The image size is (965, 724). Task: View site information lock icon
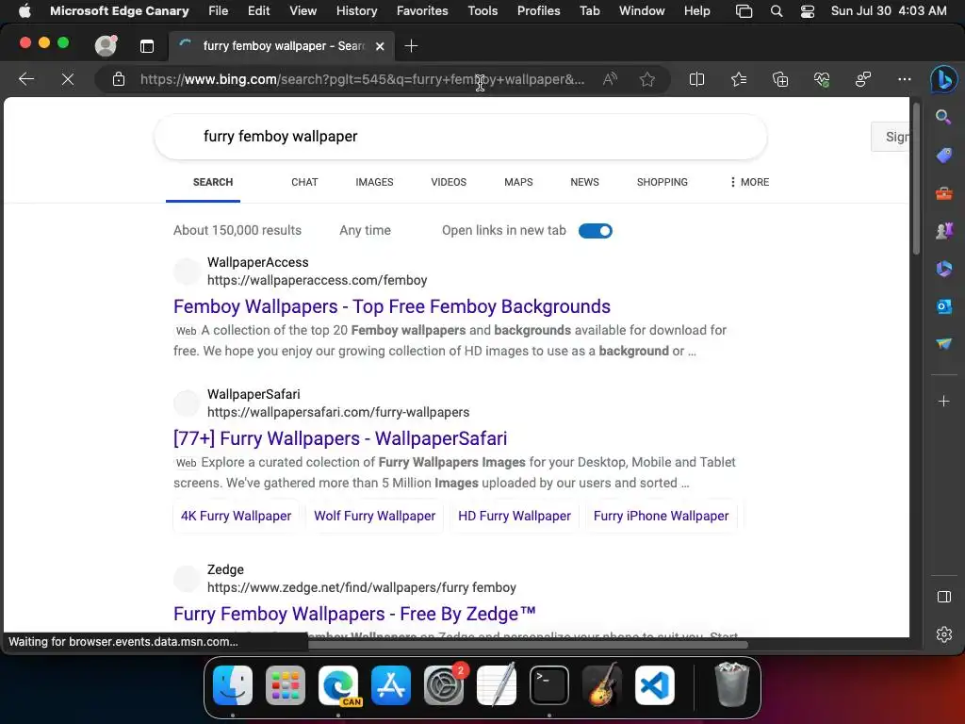[x=119, y=79]
